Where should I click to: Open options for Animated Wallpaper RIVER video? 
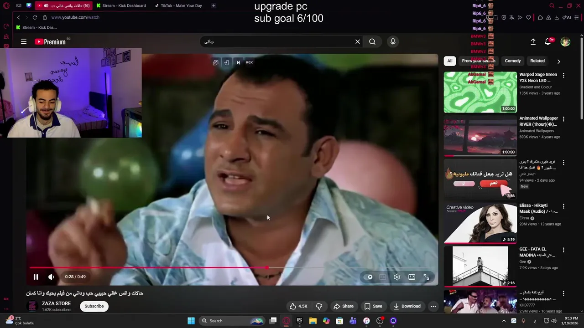point(563,119)
